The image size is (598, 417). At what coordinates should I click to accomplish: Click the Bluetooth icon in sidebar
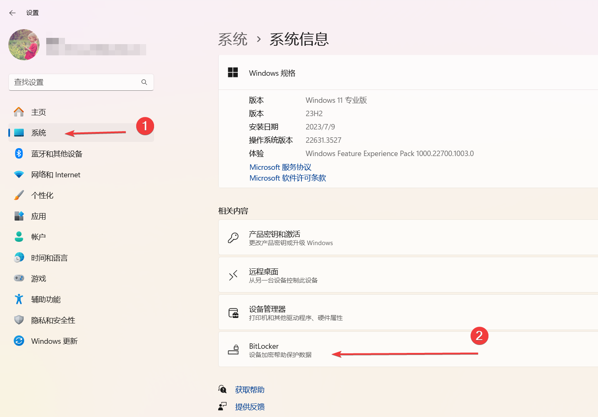coord(19,154)
